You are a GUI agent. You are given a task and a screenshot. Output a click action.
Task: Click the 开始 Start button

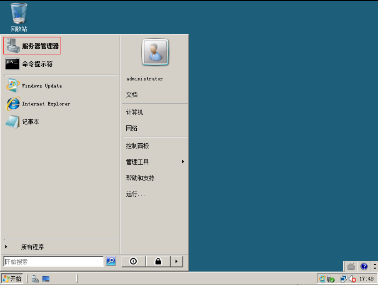point(12,279)
